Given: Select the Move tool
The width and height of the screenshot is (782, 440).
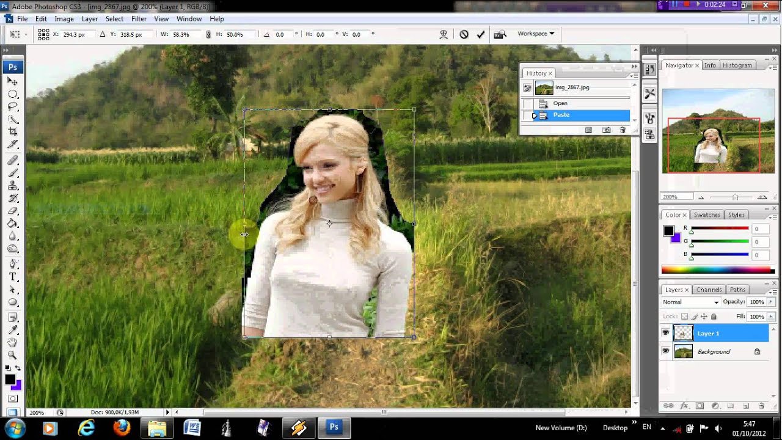Looking at the screenshot, I should [13, 81].
